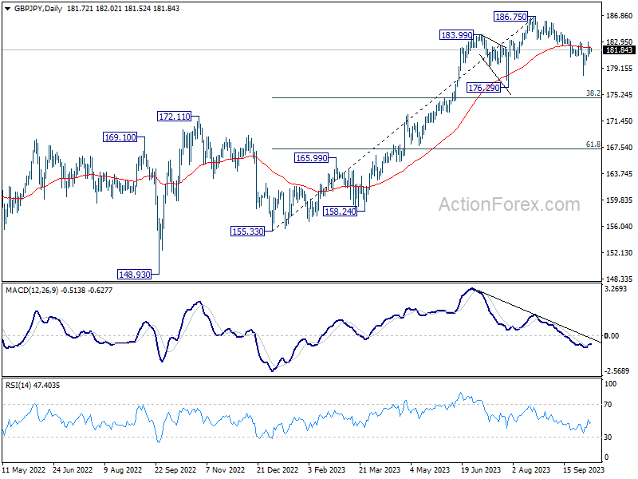
Task: Click the 19 Jun 2023 date marker
Action: click(x=481, y=470)
